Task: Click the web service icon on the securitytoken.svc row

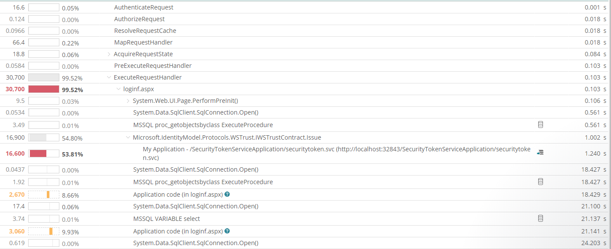Action: 540,152
